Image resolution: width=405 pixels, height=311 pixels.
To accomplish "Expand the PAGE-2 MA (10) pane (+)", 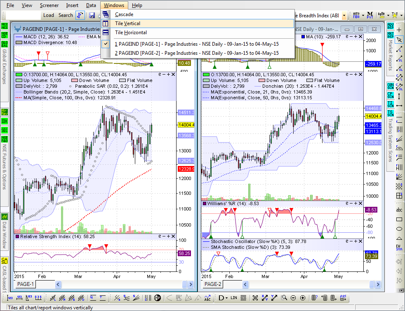I will coord(356,37).
